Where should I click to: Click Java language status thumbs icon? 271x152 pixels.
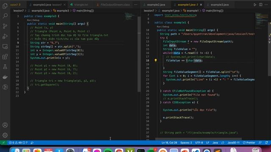223,143
